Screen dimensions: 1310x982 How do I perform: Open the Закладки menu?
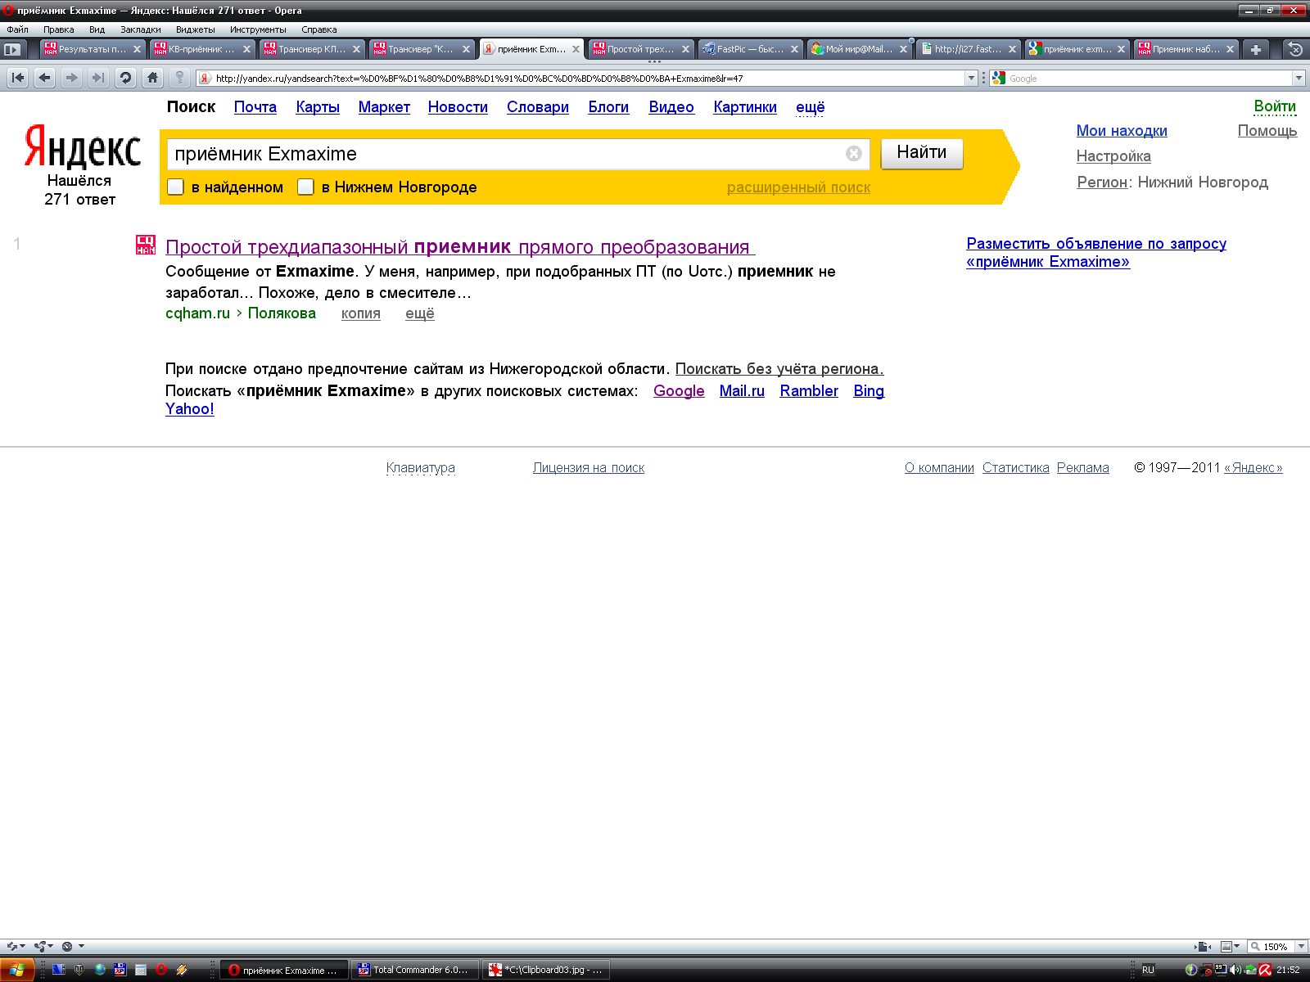(141, 29)
